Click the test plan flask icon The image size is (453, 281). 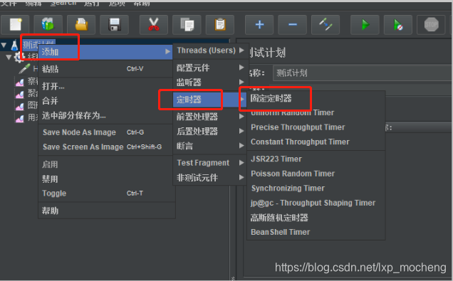14,46
